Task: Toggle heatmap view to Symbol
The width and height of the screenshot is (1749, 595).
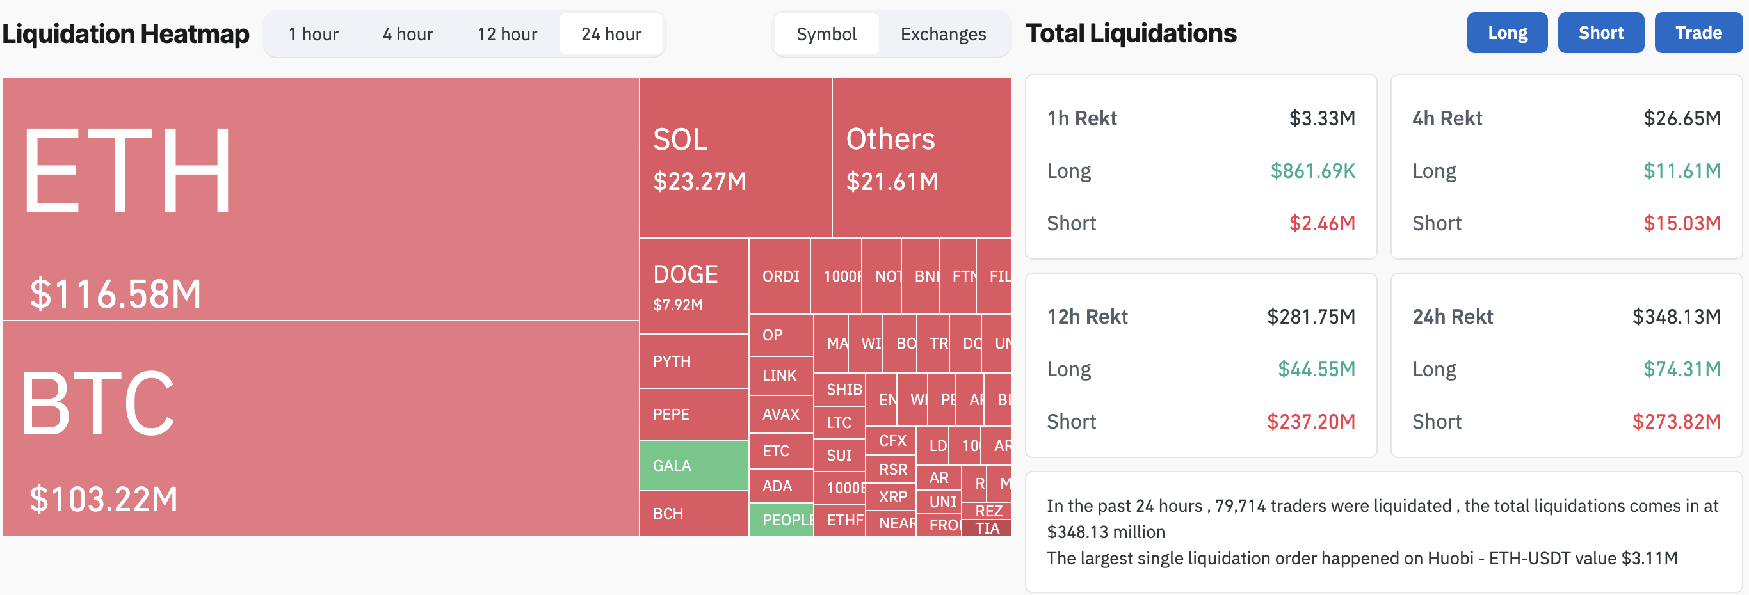Action: click(826, 34)
